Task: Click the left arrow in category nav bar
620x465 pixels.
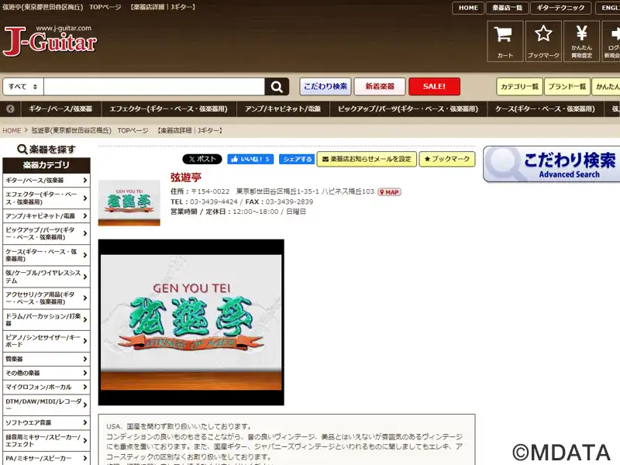Action: tap(10, 108)
